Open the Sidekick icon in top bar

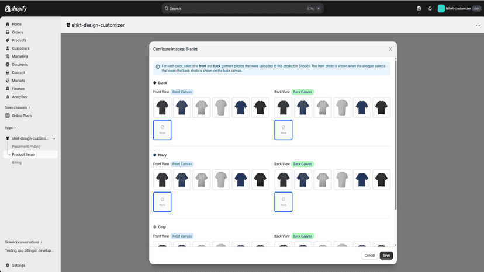click(419, 9)
